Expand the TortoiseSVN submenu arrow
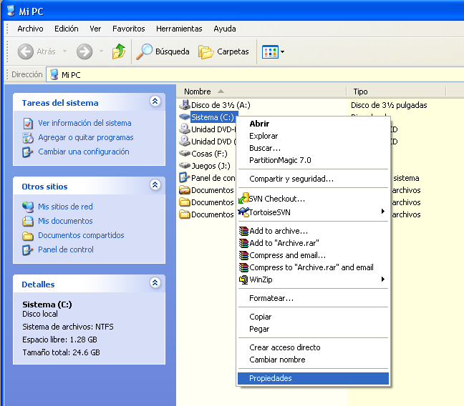464x406 pixels. (x=383, y=212)
